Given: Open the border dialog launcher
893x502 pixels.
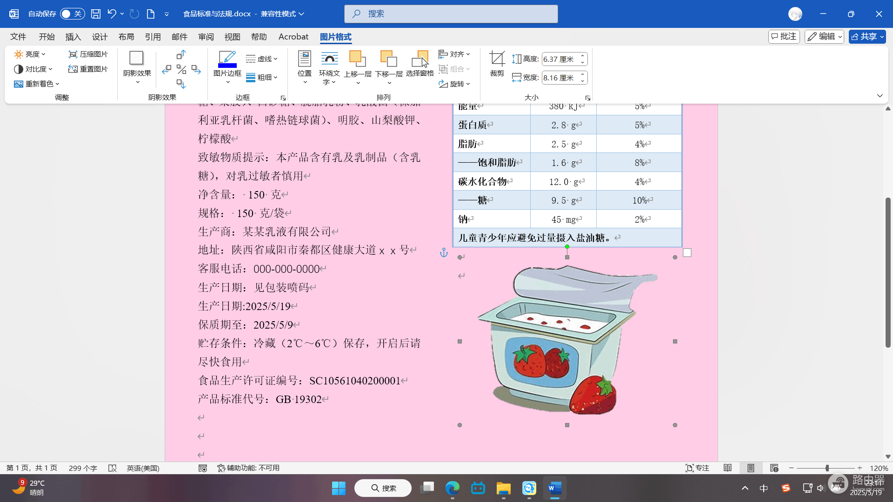Looking at the screenshot, I should pos(283,98).
